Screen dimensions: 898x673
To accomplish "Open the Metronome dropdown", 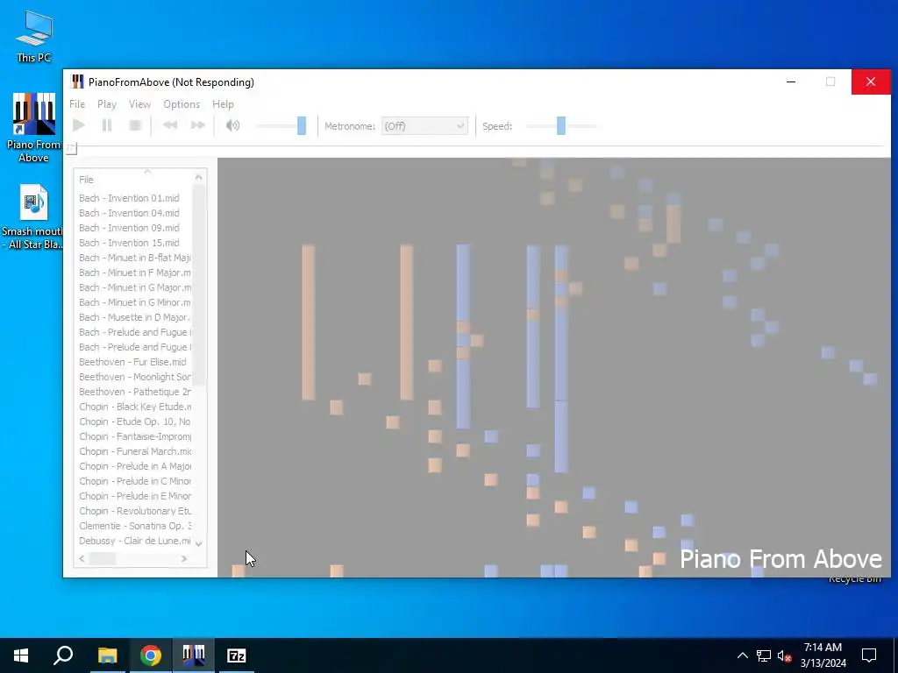I will pos(424,126).
